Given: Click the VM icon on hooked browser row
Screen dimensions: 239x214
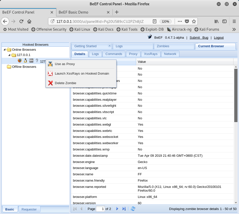Looking at the screenshot, I should [x=31, y=61].
